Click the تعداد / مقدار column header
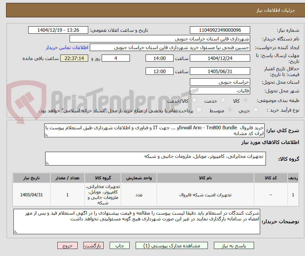The height and width of the screenshot is (256, 305). (x=67, y=178)
